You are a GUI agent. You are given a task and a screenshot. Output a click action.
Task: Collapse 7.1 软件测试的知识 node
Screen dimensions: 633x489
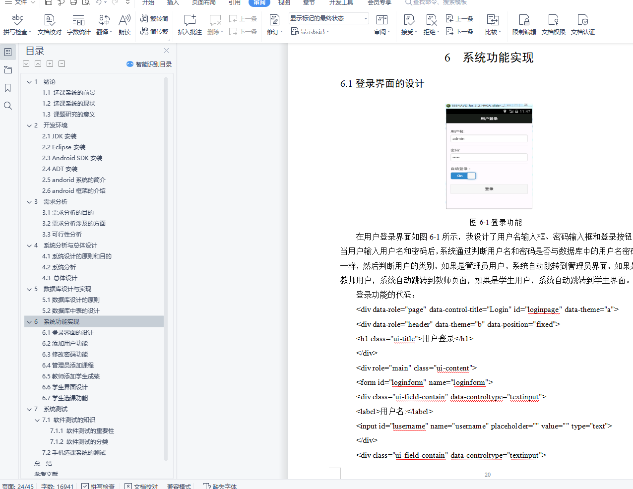[x=37, y=420]
